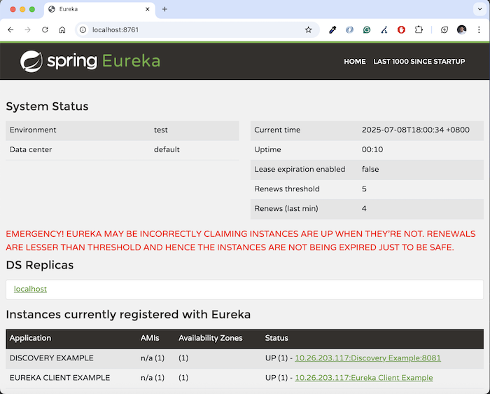Open the HOME navigation item
The height and width of the screenshot is (394, 490).
[x=355, y=61]
